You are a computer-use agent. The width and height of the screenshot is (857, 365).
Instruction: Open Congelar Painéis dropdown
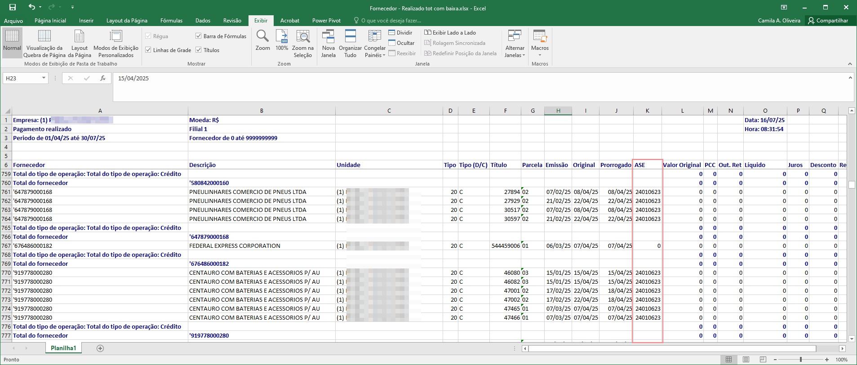click(x=375, y=43)
